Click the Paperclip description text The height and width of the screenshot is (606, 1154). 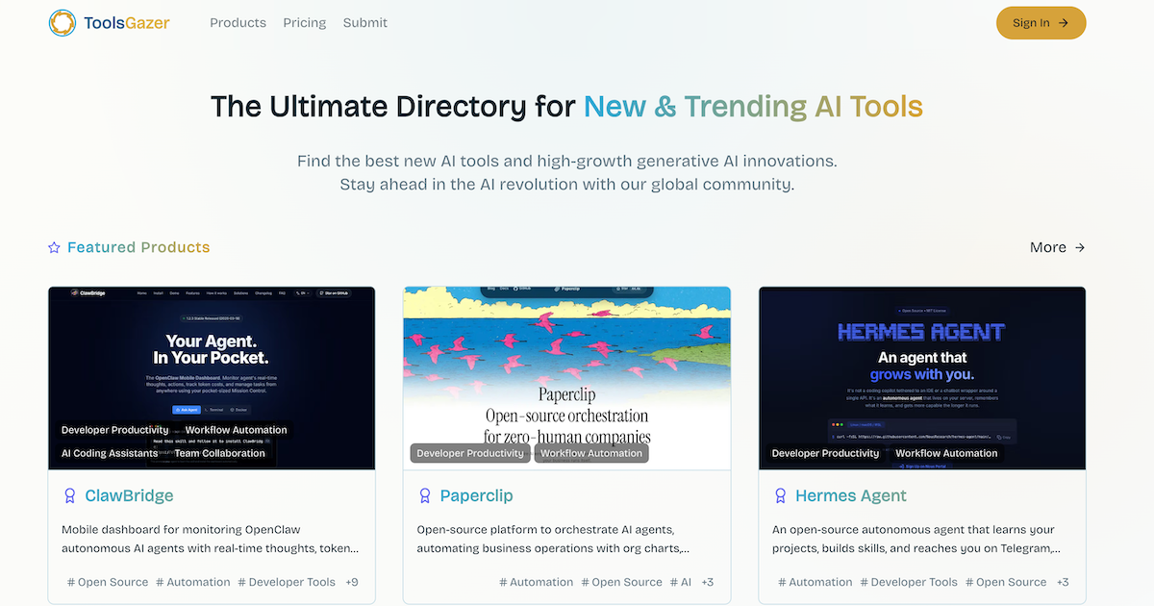(554, 540)
